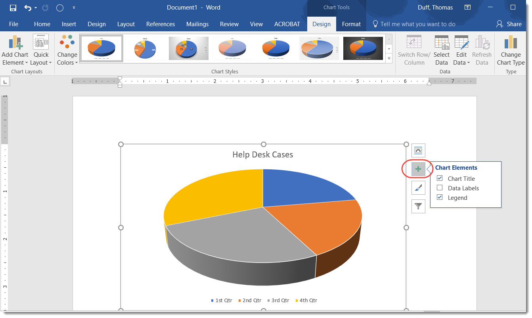This screenshot has height=318, width=532.
Task: Click the Select Data icon
Action: [x=441, y=50]
